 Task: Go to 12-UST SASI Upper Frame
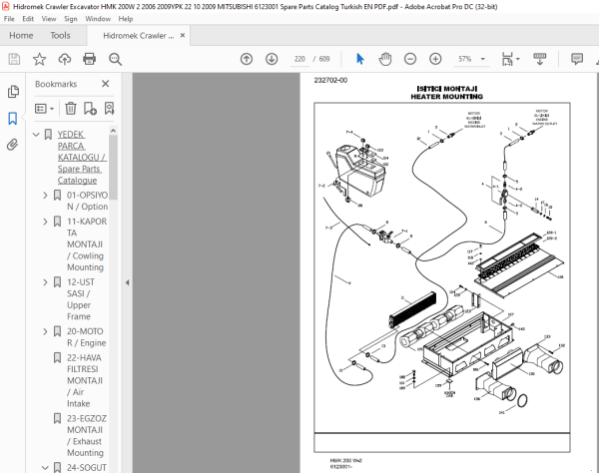(81, 299)
